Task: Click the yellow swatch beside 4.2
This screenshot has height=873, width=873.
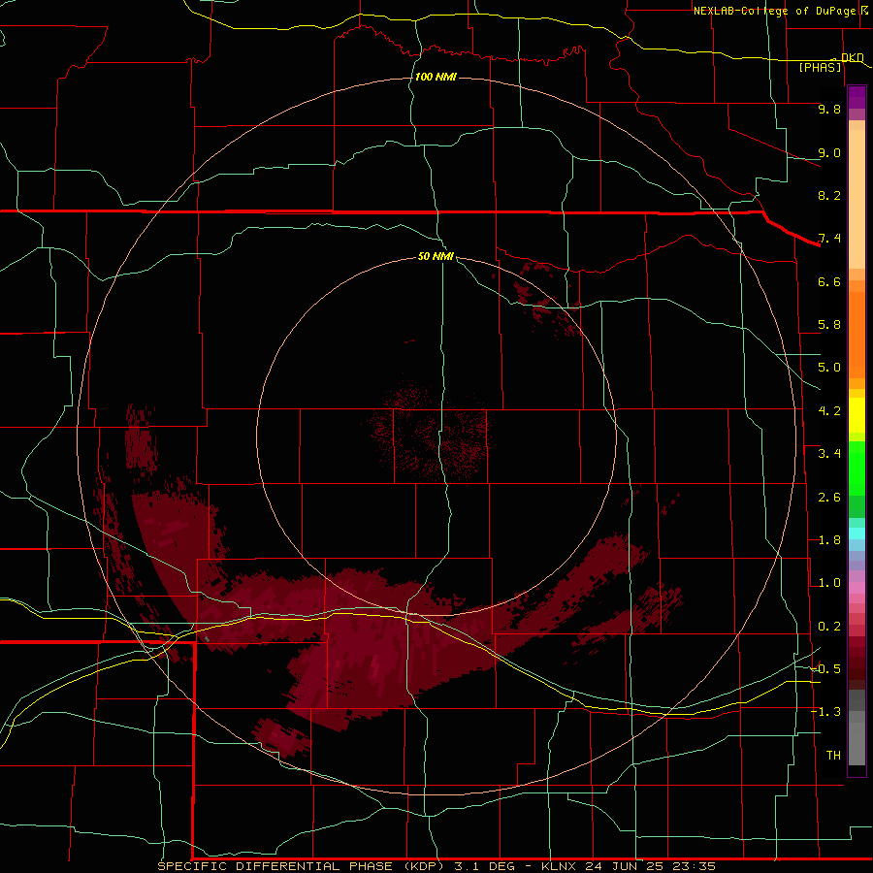Action: point(857,415)
